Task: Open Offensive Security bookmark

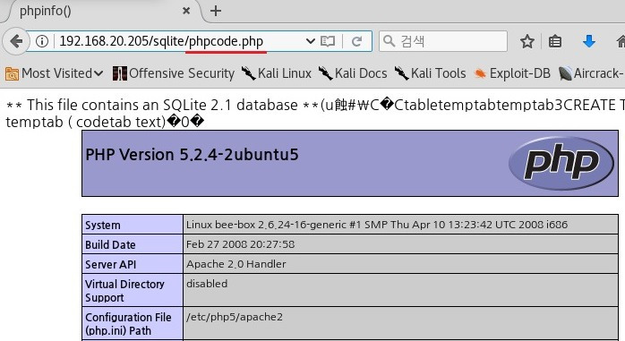Action: pos(174,73)
